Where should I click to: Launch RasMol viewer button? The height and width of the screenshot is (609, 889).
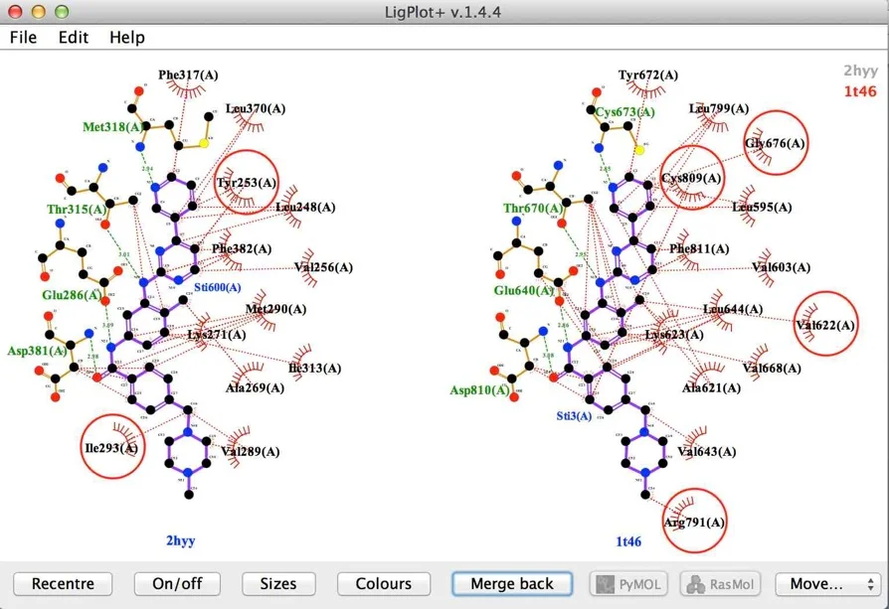click(721, 584)
